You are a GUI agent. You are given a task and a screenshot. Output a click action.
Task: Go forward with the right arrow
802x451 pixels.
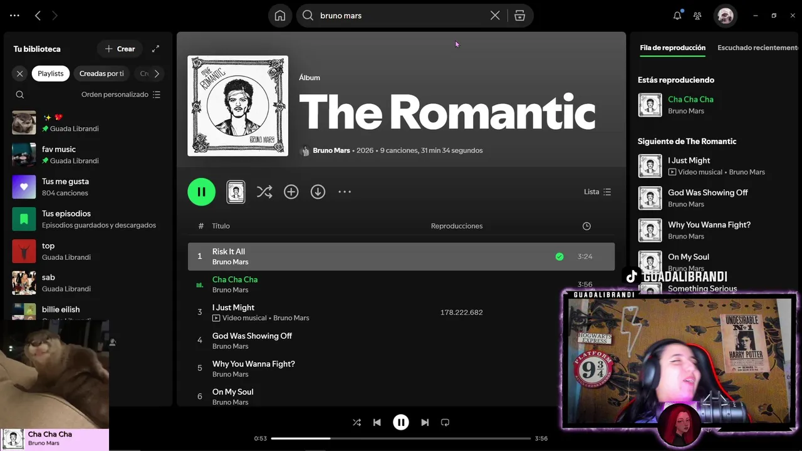[x=55, y=16]
